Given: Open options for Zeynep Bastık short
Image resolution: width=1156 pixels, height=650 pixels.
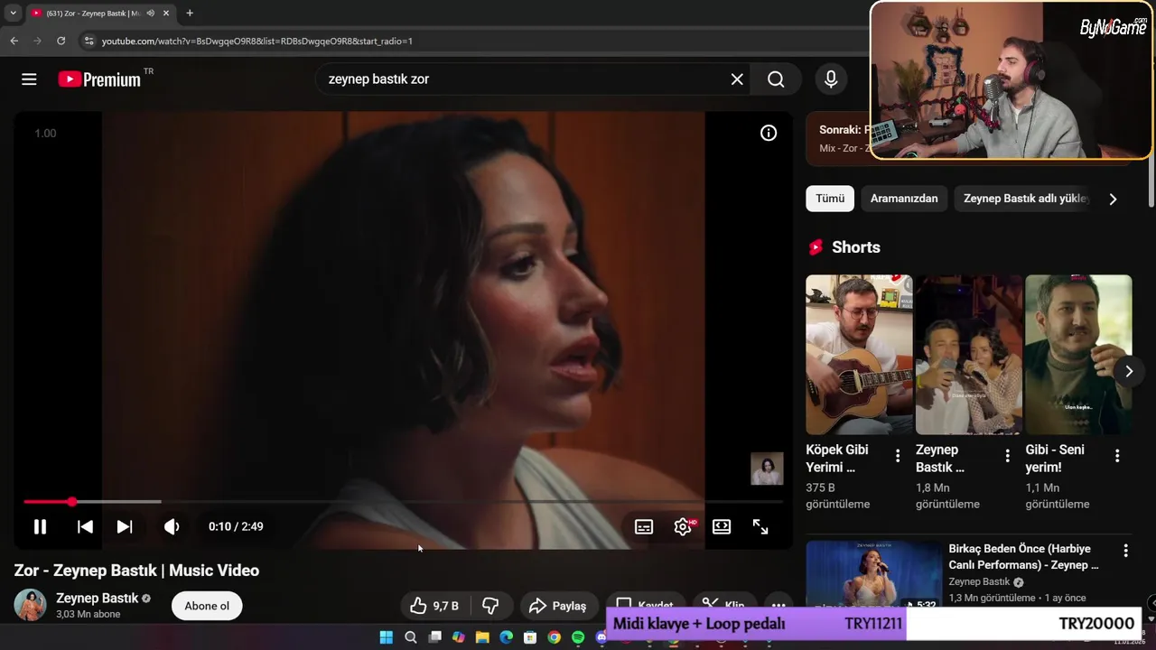Looking at the screenshot, I should [x=1008, y=456].
